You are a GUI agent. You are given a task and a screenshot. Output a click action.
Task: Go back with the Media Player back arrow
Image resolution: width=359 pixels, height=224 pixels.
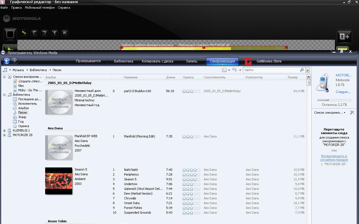tap(7, 61)
